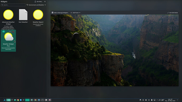The width and height of the screenshot is (182, 102).
Task: Click the green pager widget in taskbar
Action: coord(8,100)
